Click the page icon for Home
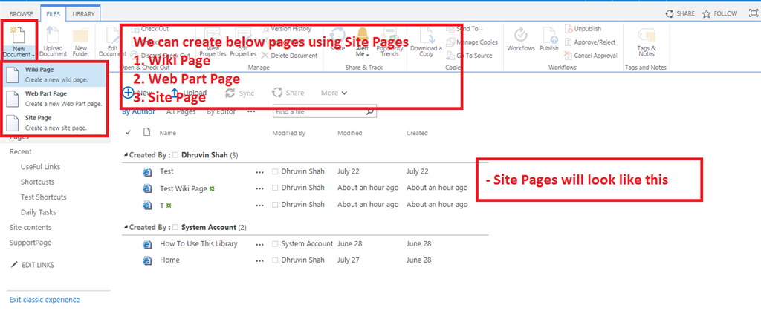 (x=146, y=260)
